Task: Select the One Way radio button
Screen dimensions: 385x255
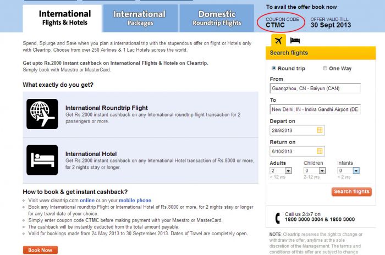Action: [325, 68]
